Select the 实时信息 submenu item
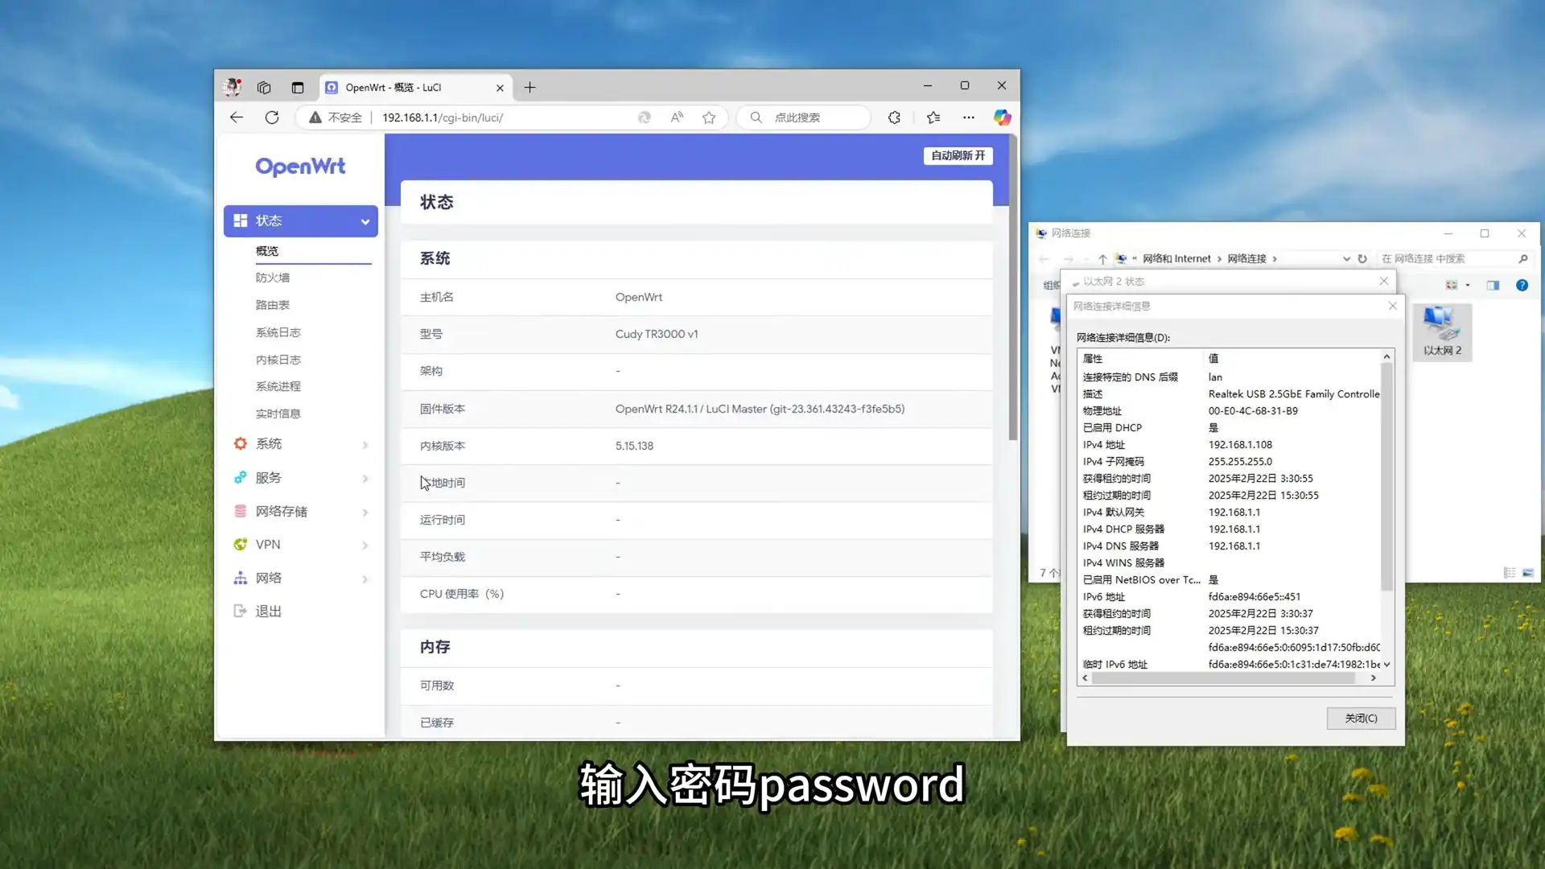 tap(278, 414)
